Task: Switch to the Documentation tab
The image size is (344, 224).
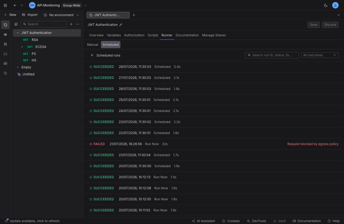Action: pos(187,35)
